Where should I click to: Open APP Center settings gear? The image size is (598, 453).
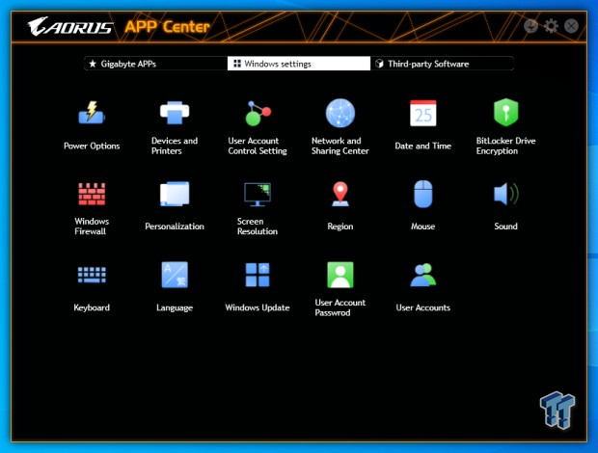click(551, 26)
